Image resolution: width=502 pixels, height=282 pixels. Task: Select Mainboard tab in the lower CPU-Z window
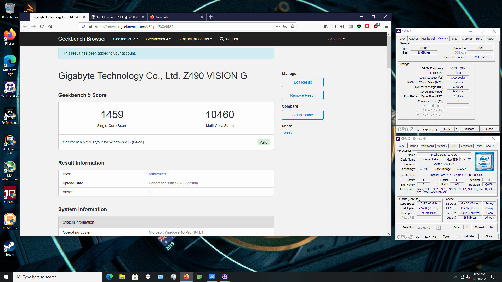tap(427, 146)
